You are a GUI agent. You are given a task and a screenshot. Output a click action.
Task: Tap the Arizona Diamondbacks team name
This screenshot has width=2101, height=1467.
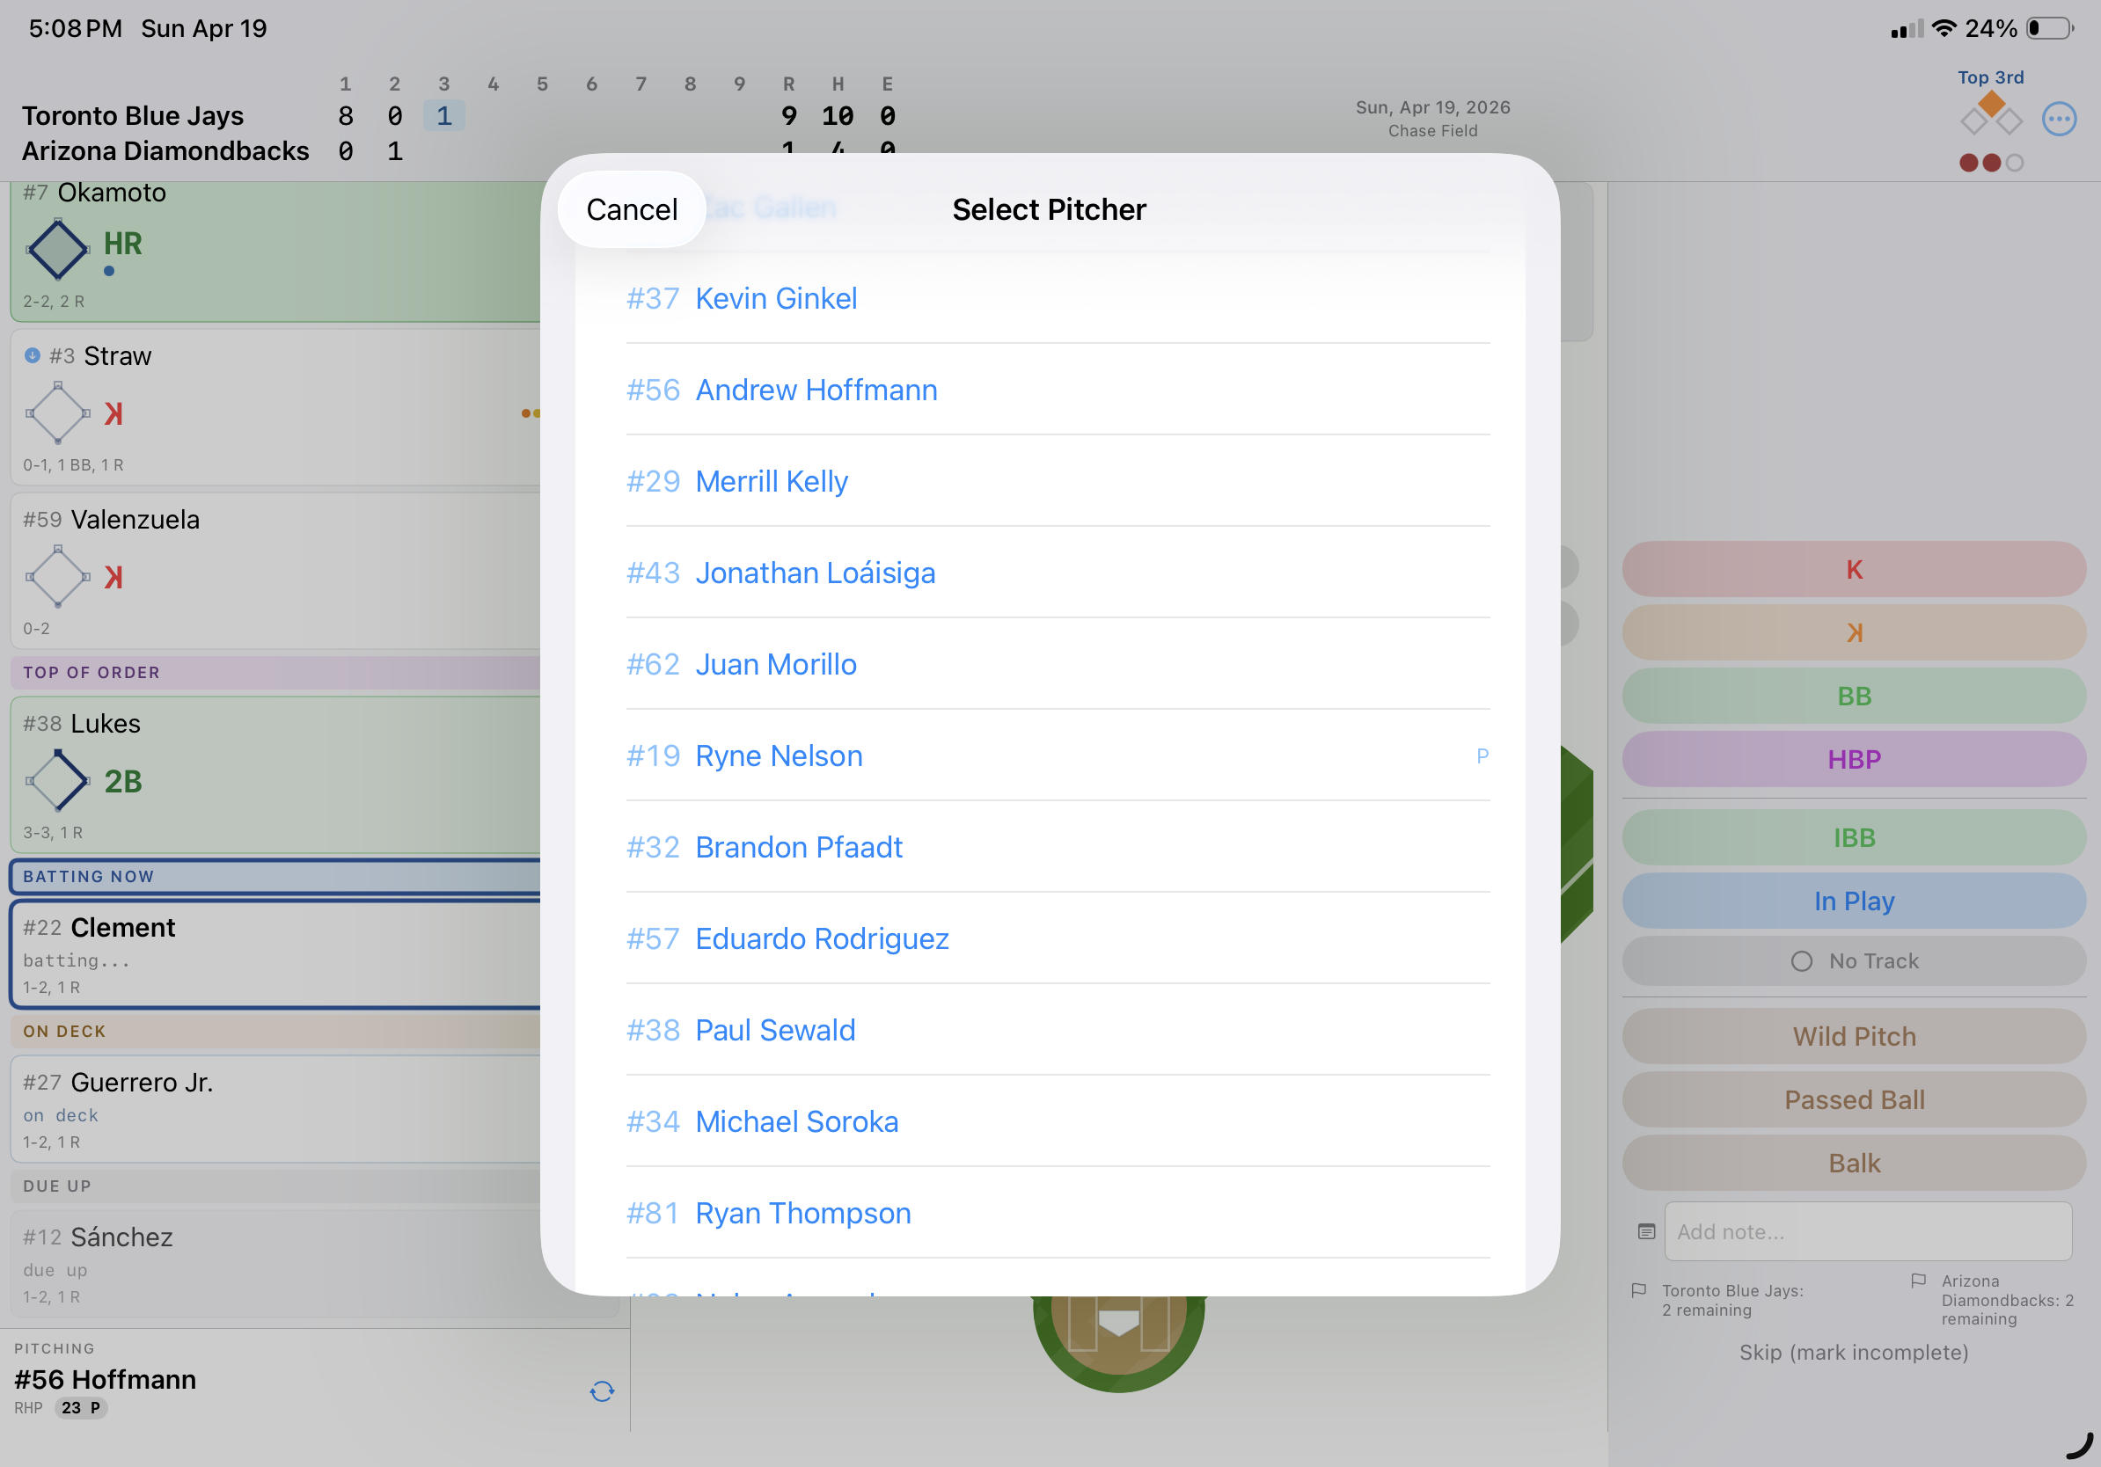(165, 150)
